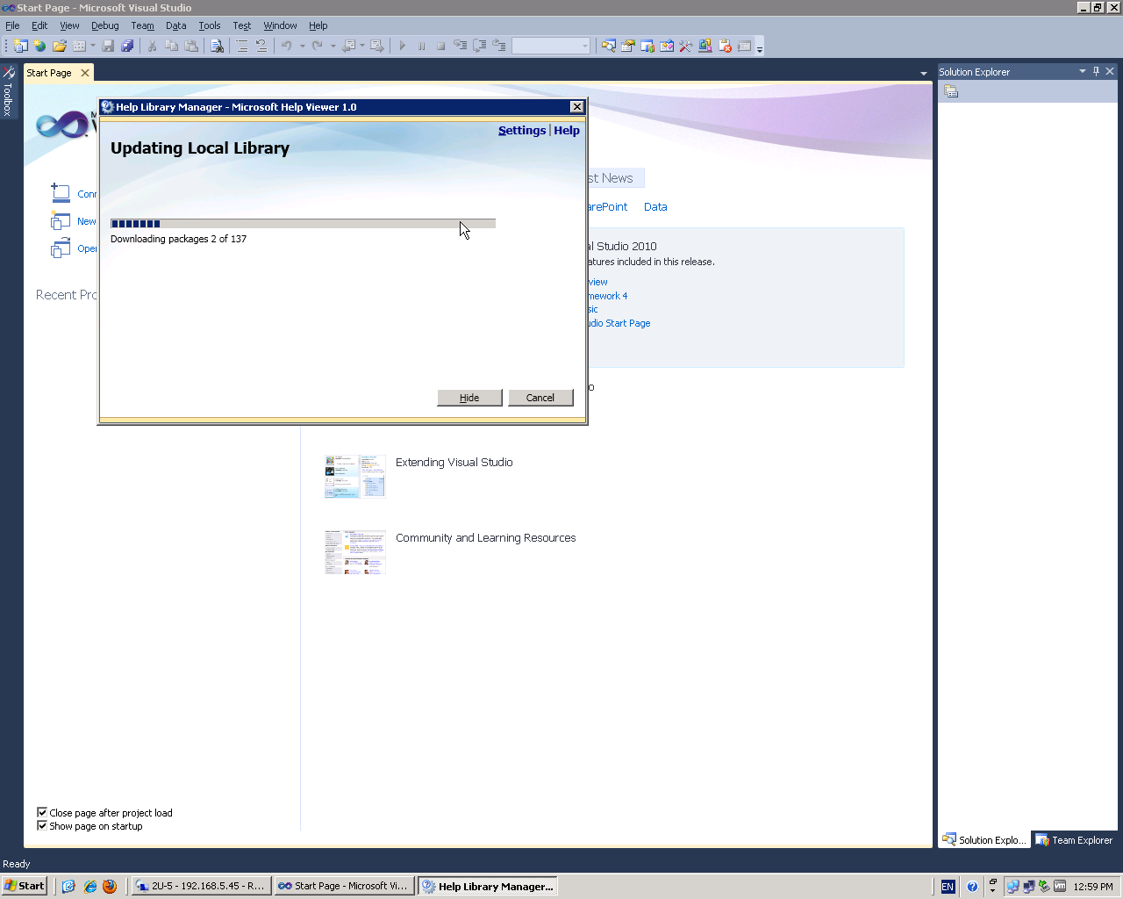
Task: Open the Team menu
Action: (x=142, y=25)
